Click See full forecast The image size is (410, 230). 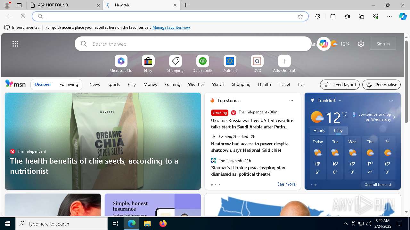click(x=378, y=185)
